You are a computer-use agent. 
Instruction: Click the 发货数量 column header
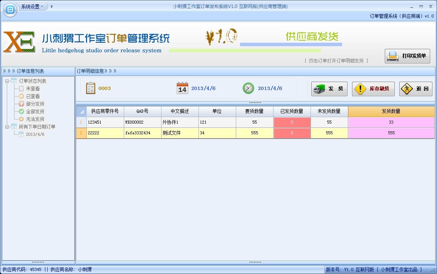[x=391, y=111]
